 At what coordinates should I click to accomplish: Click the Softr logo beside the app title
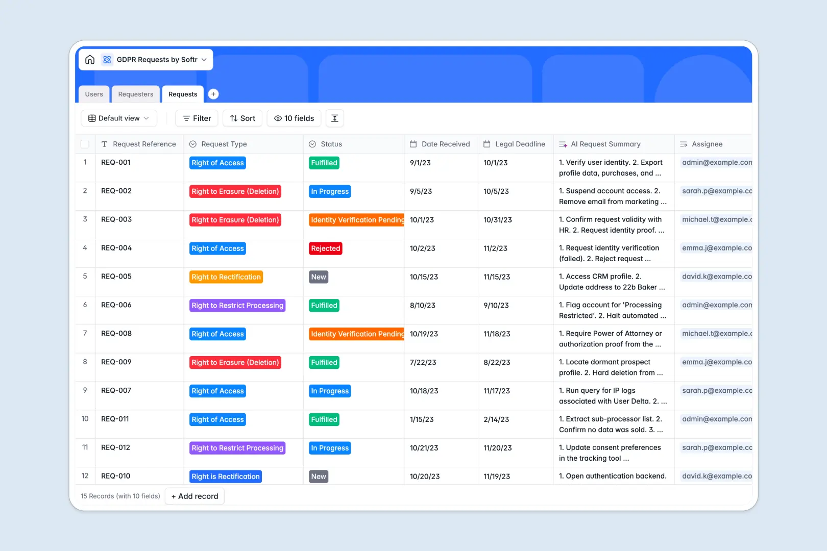point(107,59)
